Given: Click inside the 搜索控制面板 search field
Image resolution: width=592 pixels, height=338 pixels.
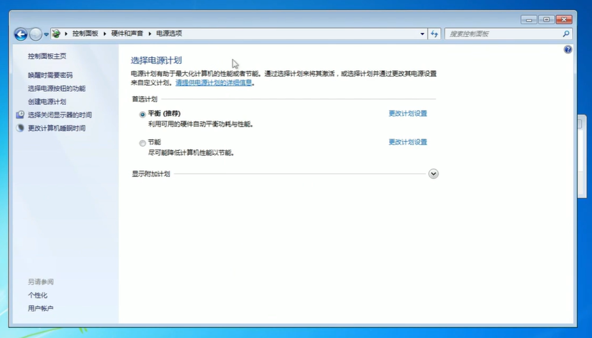Looking at the screenshot, I should pyautogui.click(x=502, y=34).
